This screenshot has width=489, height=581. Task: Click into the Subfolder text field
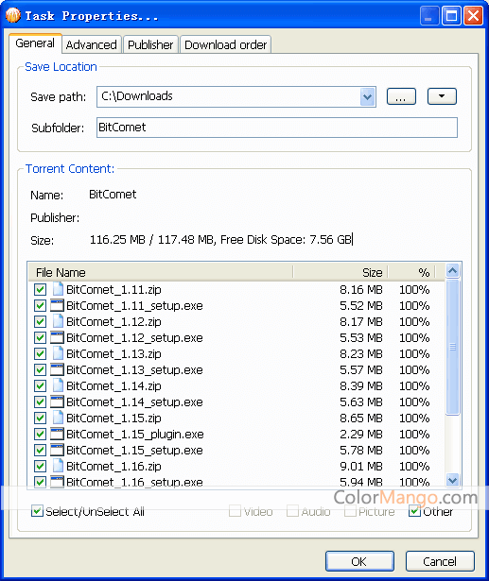click(277, 128)
